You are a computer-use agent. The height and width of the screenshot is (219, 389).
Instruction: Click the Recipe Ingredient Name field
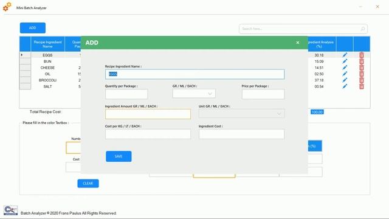pyautogui.click(x=194, y=74)
